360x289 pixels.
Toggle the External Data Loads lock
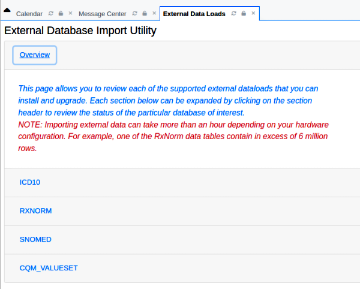(x=244, y=13)
